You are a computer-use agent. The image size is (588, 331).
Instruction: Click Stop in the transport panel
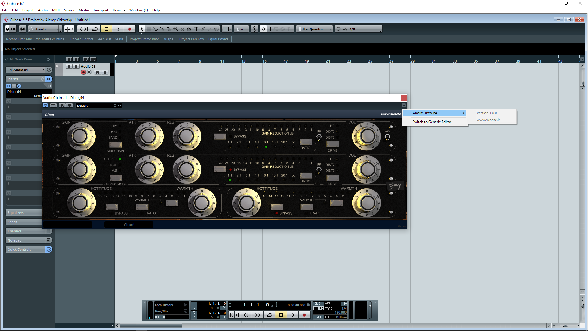coord(281,315)
